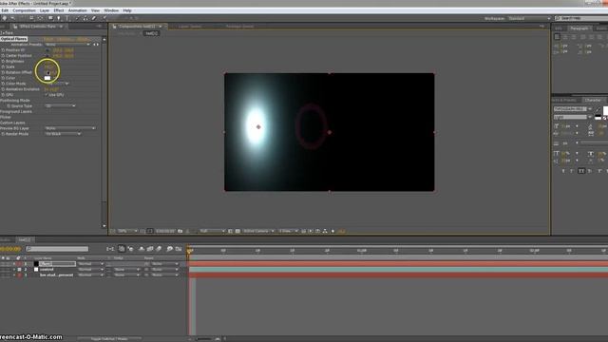Click the Optical Flares effect name

[13, 39]
